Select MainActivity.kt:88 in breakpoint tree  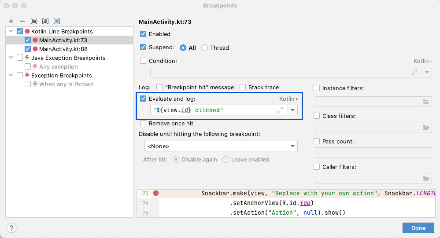click(x=63, y=49)
